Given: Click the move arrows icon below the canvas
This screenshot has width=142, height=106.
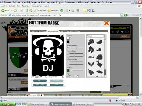Looking at the screenshot, I should pos(41,77).
